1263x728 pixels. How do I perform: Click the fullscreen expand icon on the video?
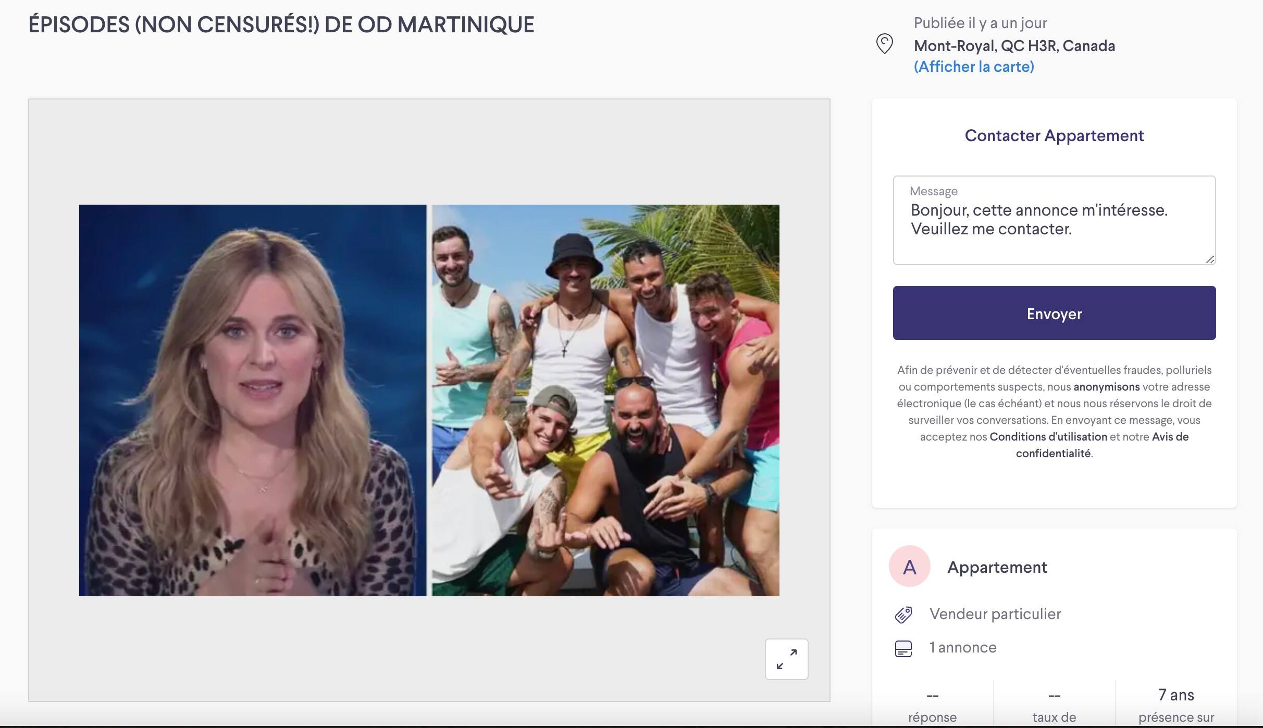pos(786,659)
